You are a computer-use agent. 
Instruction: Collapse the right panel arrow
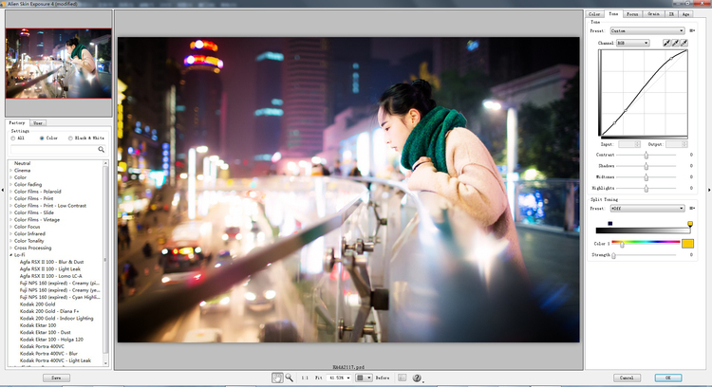[x=709, y=190]
